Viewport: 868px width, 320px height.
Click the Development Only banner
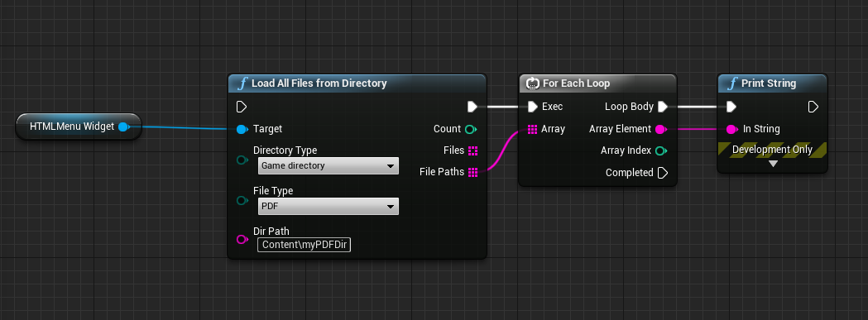[x=772, y=150]
